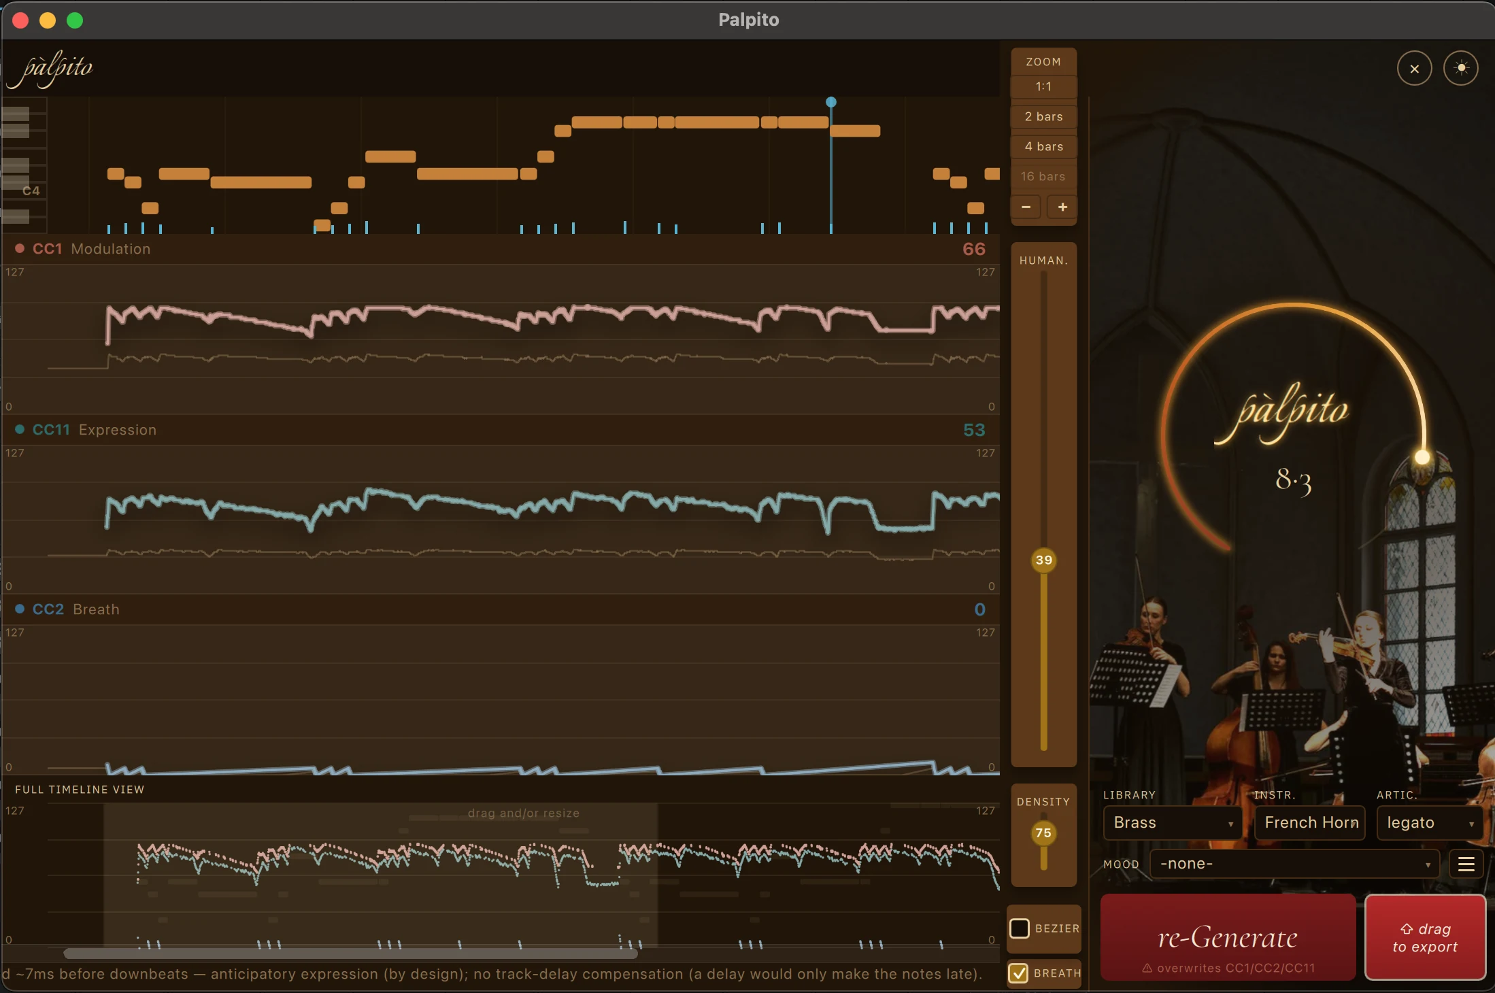Click the long note under playhead in piano roll
The image size is (1495, 993).
point(855,131)
